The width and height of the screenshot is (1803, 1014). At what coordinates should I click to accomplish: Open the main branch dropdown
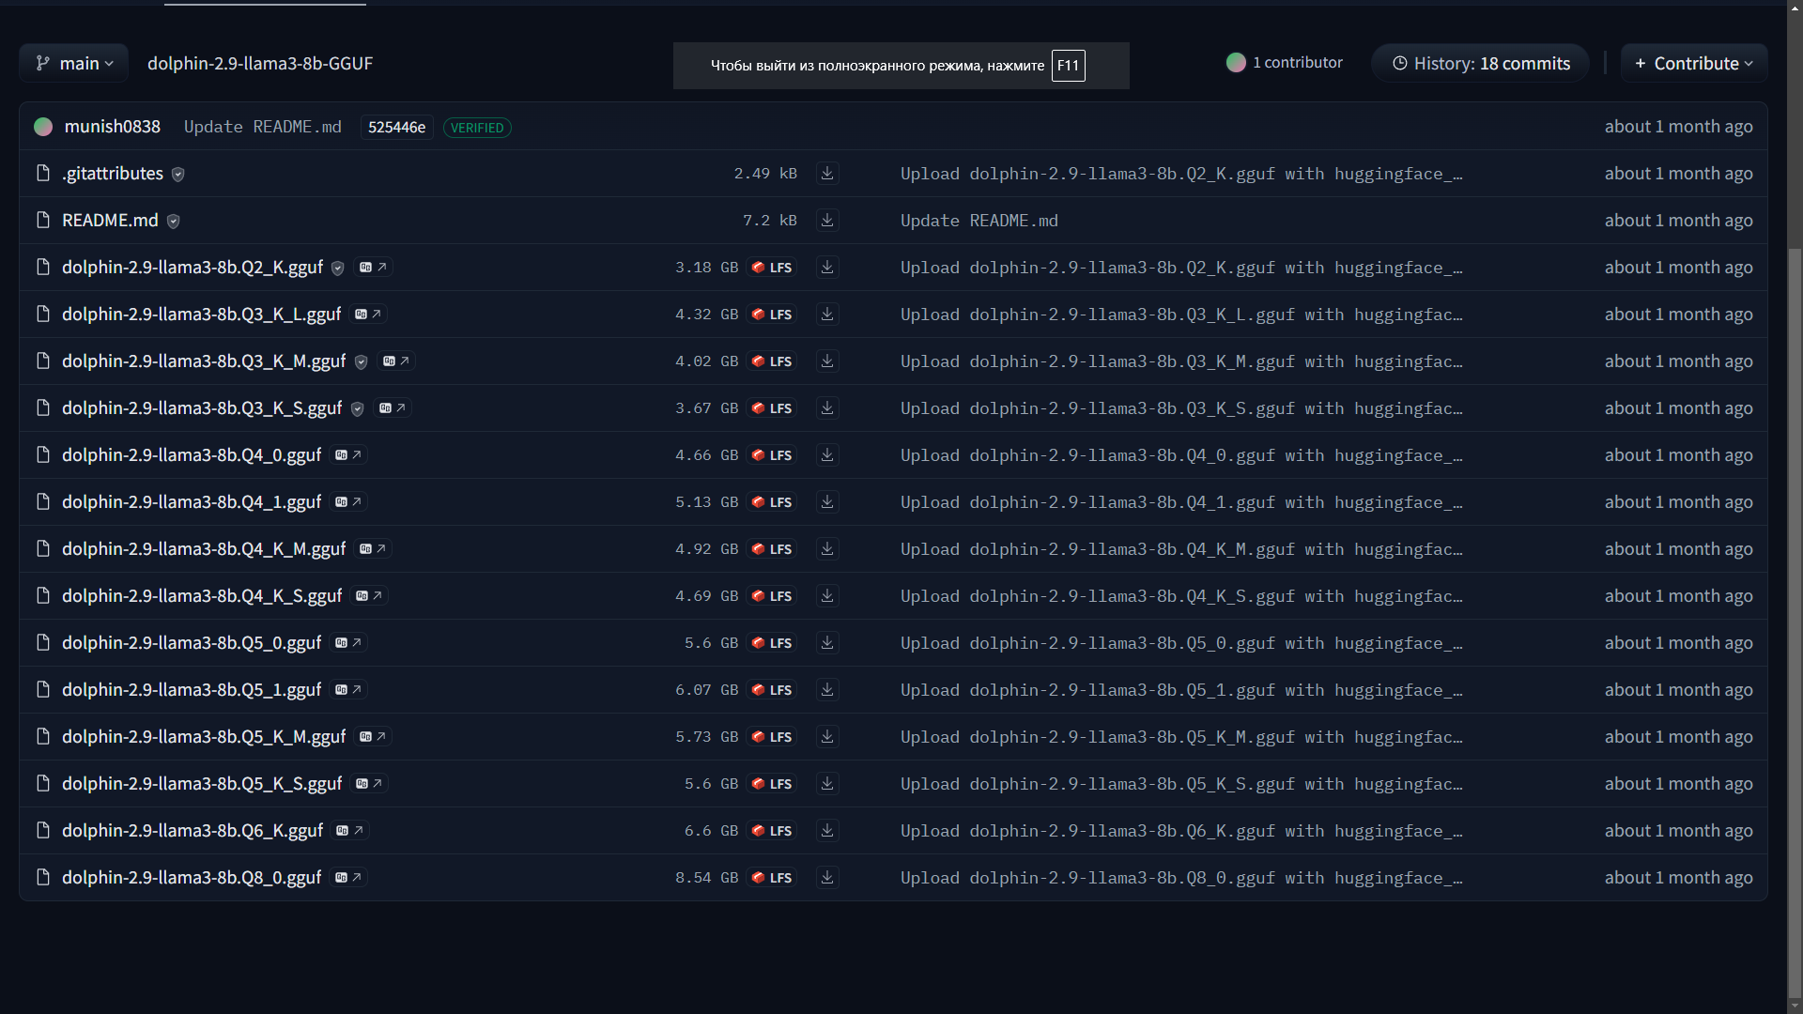(x=74, y=63)
